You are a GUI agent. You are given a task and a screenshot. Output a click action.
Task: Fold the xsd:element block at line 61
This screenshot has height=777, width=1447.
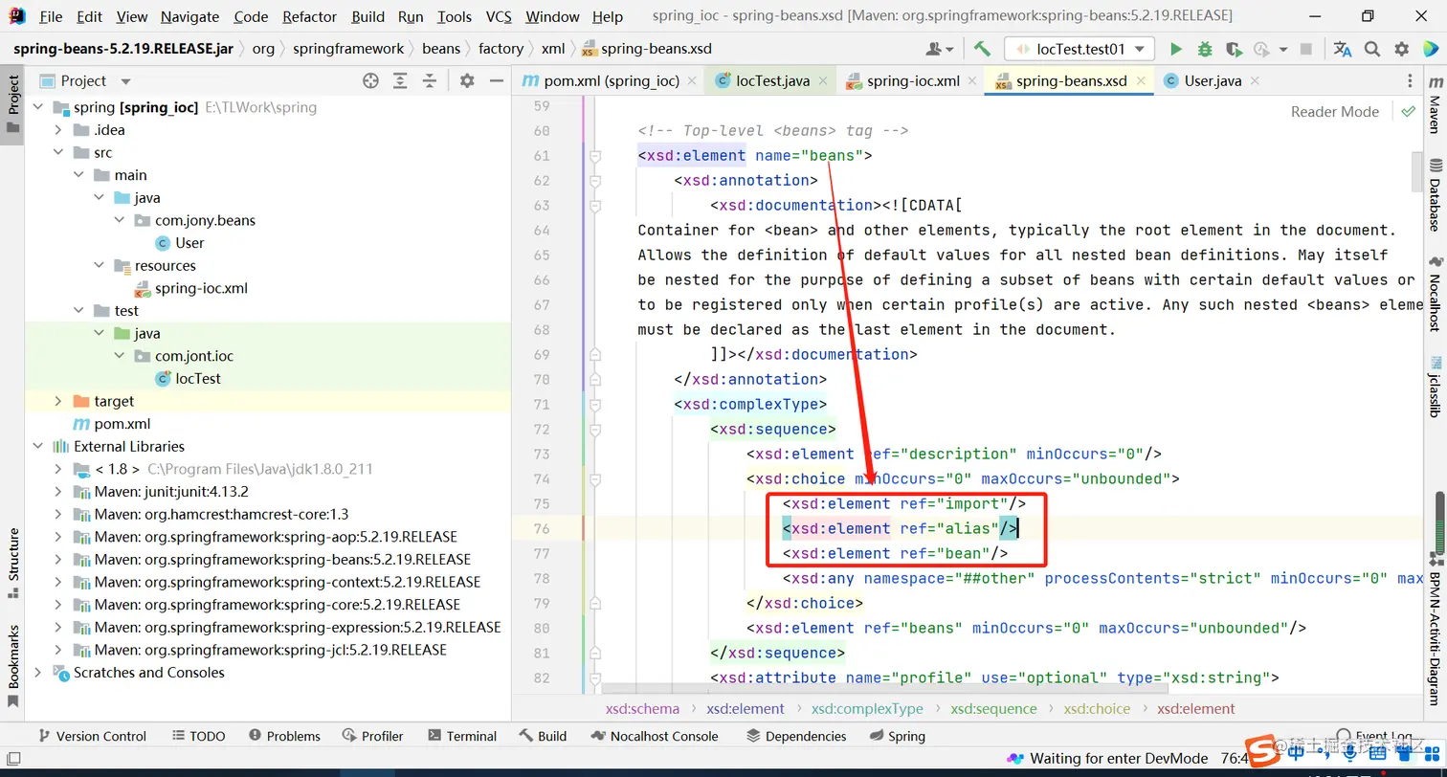tap(594, 156)
